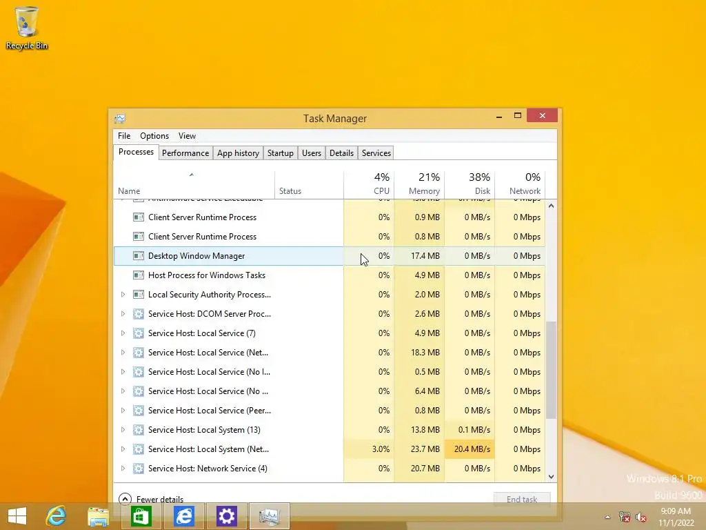
Task: Click the 0.1 MB/s disk value
Action: pos(474,430)
